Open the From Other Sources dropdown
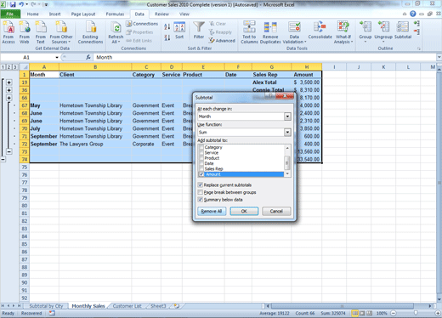Image resolution: width=442 pixels, height=318 pixels. [x=61, y=32]
